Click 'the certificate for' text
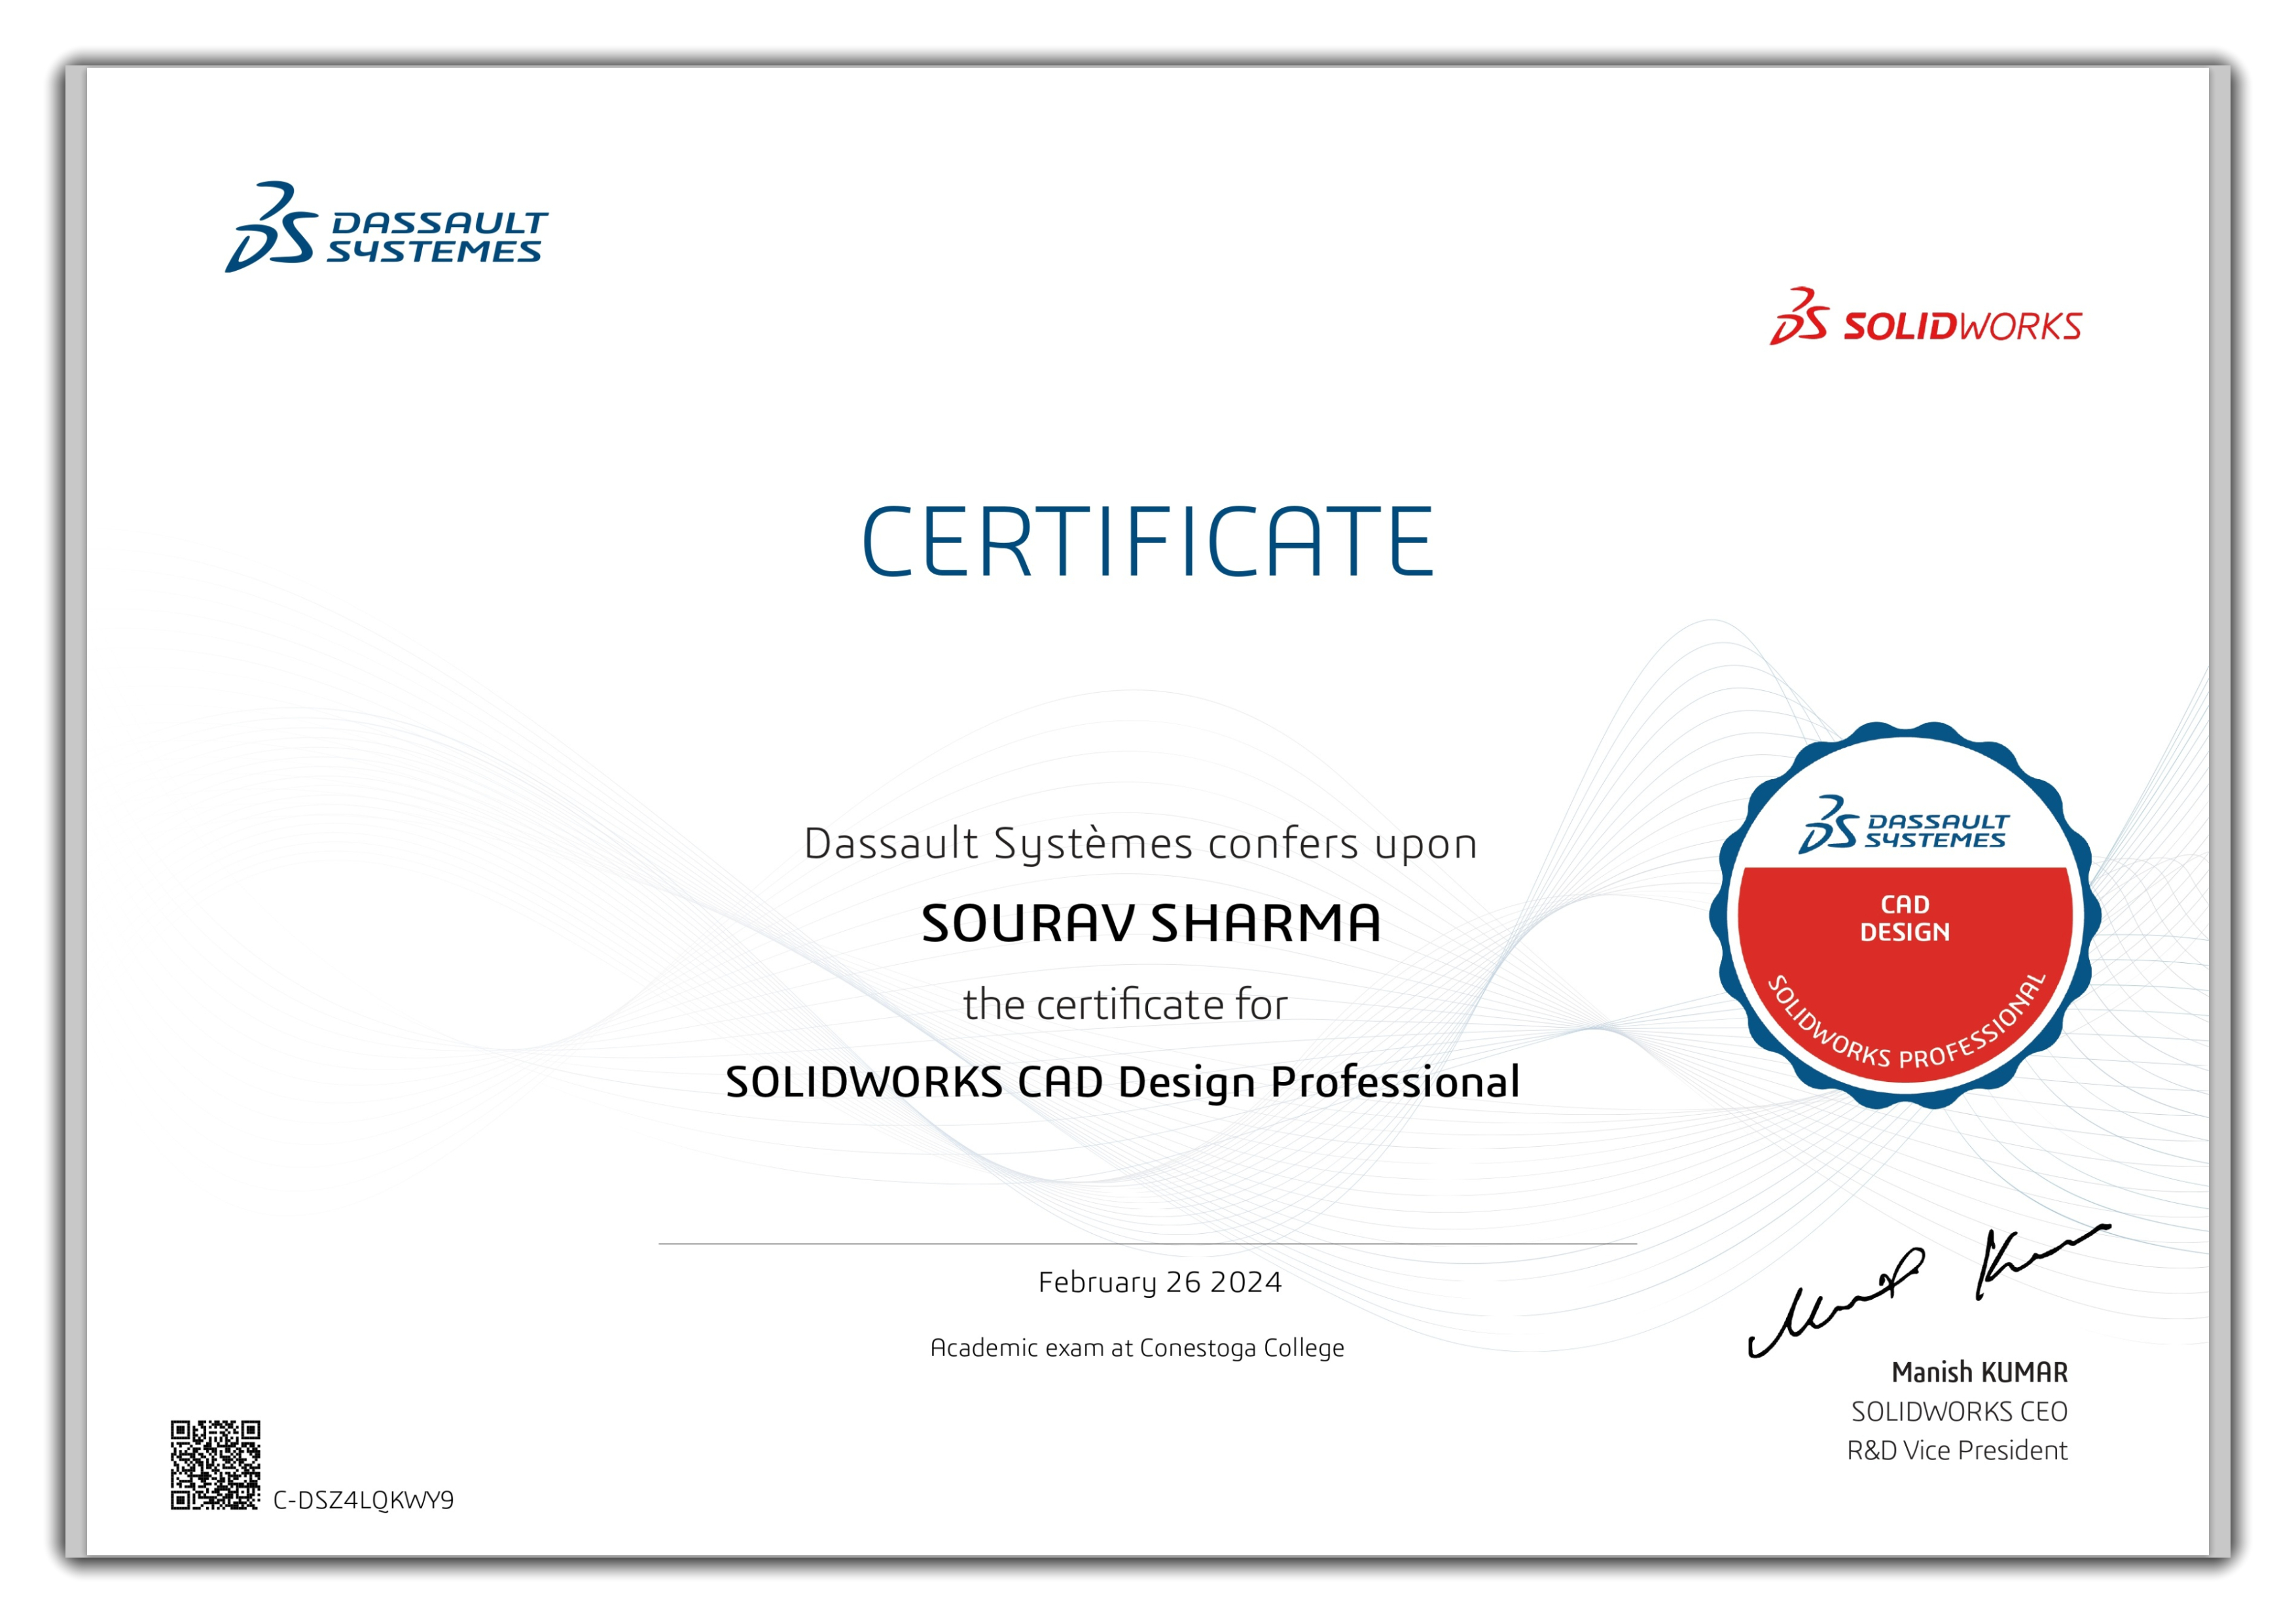The height and width of the screenshot is (1623, 2296). point(1125,1005)
